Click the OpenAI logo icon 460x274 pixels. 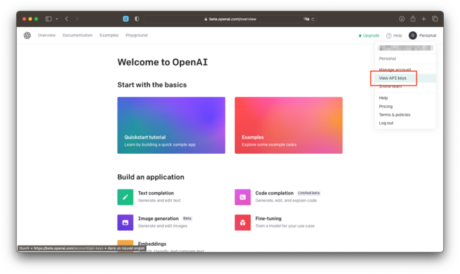27,35
